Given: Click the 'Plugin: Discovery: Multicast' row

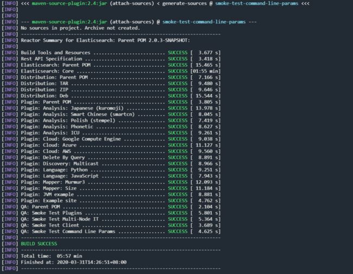Looking at the screenshot, I should tap(111, 164).
